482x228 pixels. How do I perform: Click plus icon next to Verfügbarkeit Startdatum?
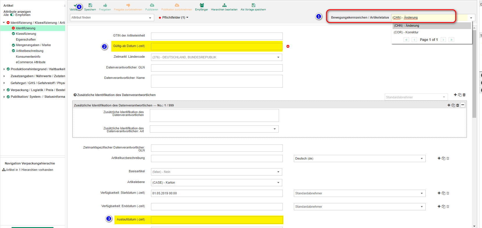439,193
